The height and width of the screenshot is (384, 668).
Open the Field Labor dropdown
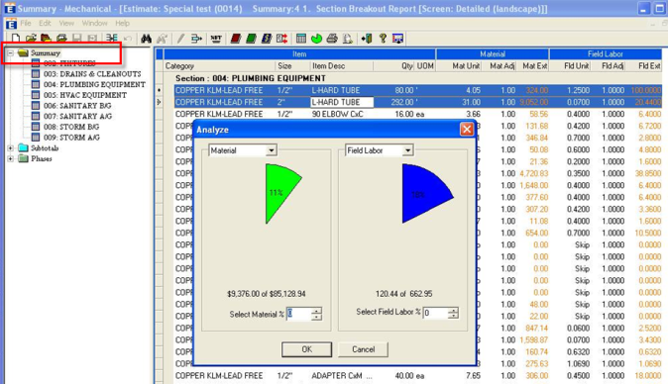[407, 150]
